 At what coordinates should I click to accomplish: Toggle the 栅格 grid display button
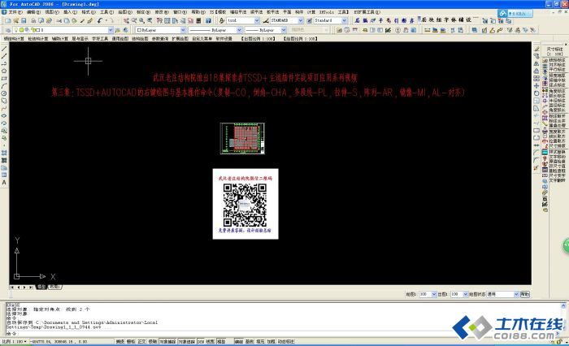coord(131,341)
